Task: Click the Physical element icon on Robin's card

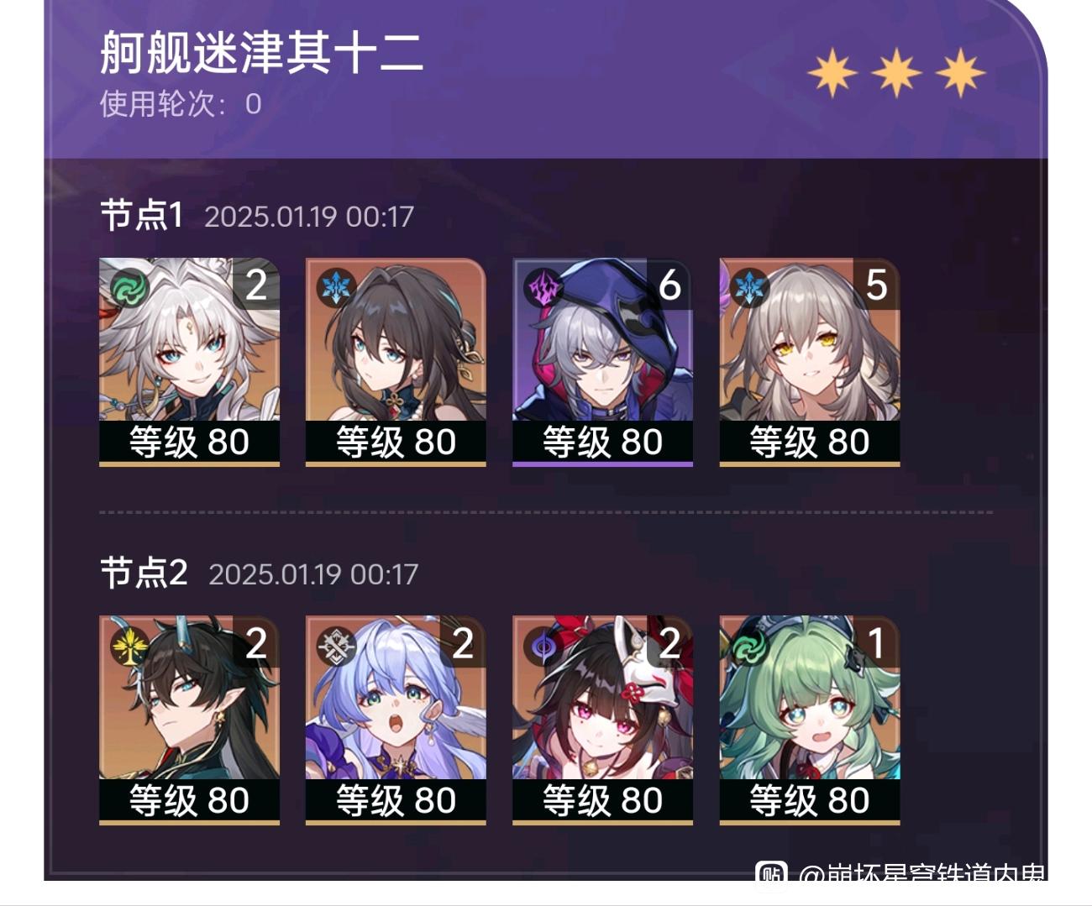Action: tap(336, 647)
